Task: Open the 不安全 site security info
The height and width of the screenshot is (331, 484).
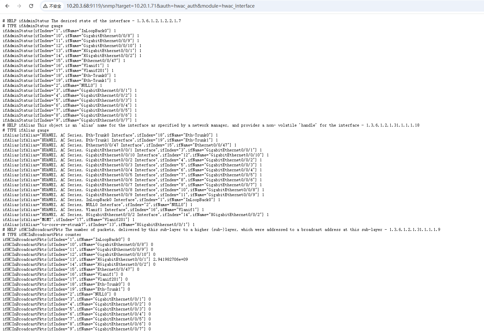Action: pyautogui.click(x=55, y=6)
